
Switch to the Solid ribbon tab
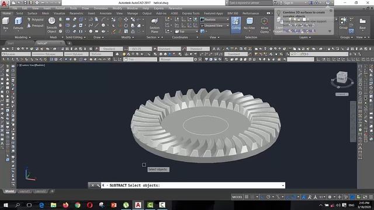click(x=19, y=13)
